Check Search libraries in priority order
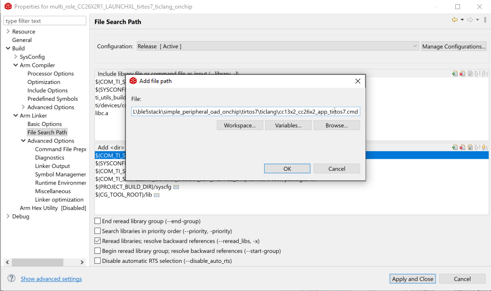491x291 pixels. point(98,231)
